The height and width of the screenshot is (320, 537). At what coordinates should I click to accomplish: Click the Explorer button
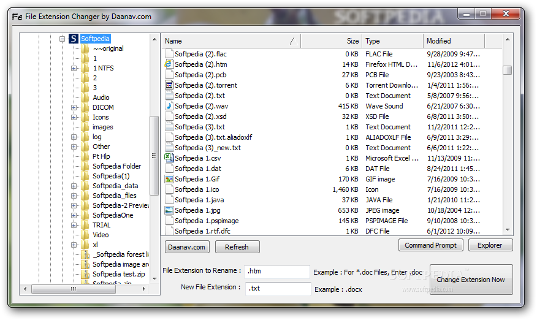point(490,245)
